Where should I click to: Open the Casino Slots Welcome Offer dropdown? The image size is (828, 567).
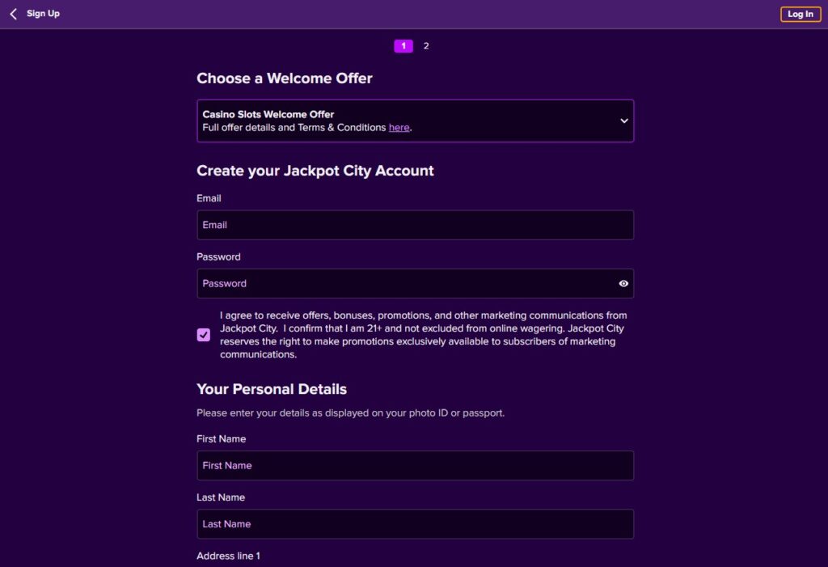point(415,120)
